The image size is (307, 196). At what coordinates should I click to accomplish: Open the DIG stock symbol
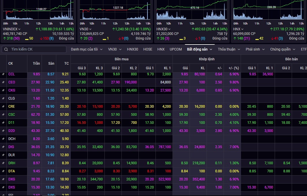(x=11, y=147)
